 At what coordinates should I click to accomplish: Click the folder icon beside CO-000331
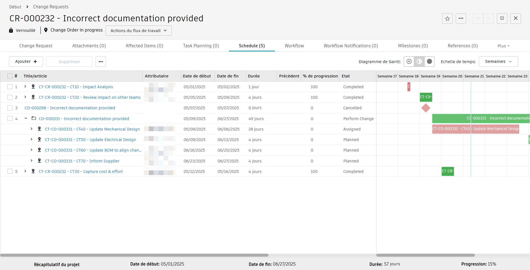coord(34,118)
